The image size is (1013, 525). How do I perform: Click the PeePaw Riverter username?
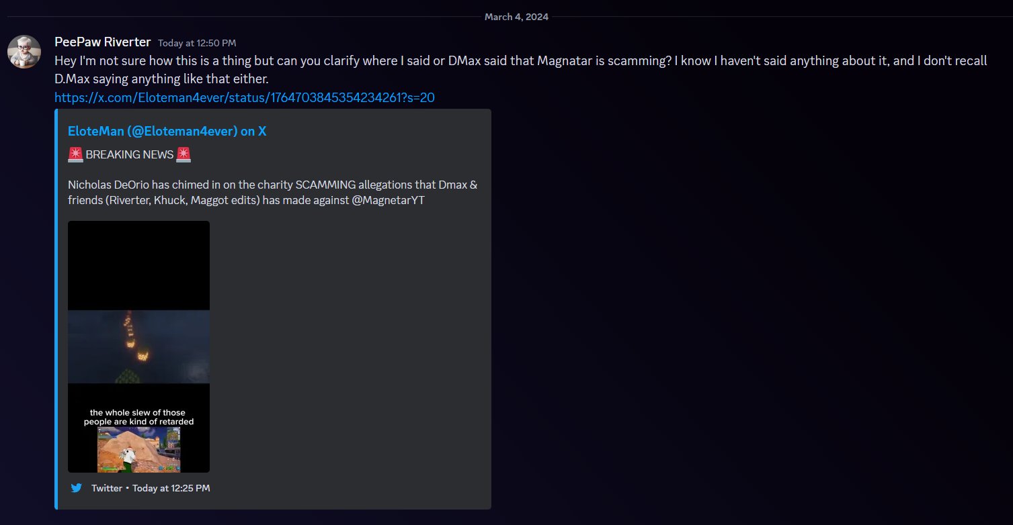(x=103, y=42)
